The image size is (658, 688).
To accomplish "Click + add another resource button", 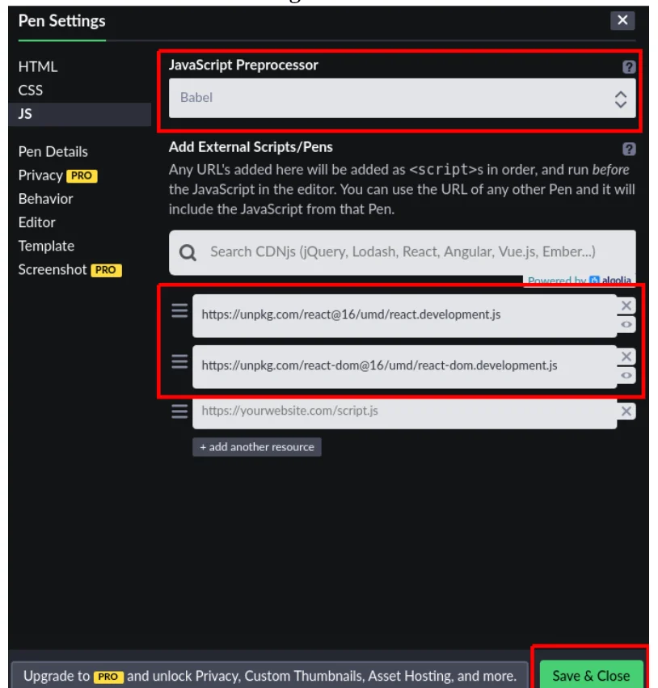I will click(256, 446).
